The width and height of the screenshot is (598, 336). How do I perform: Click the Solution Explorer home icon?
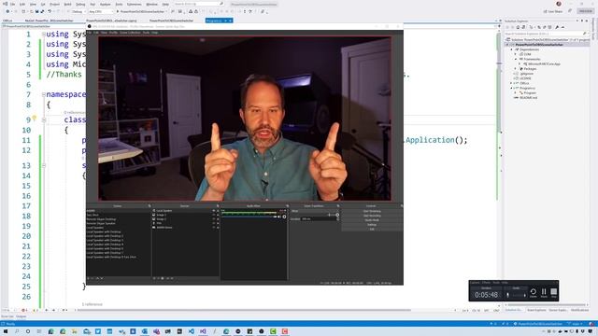tap(518, 27)
